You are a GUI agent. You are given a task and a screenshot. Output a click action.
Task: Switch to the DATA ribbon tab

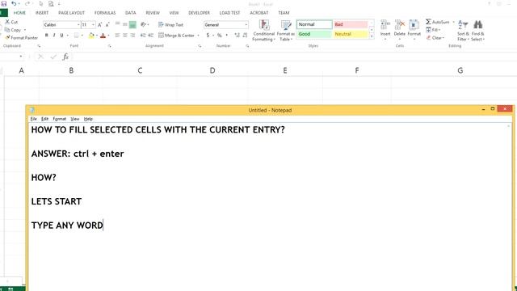(x=131, y=13)
